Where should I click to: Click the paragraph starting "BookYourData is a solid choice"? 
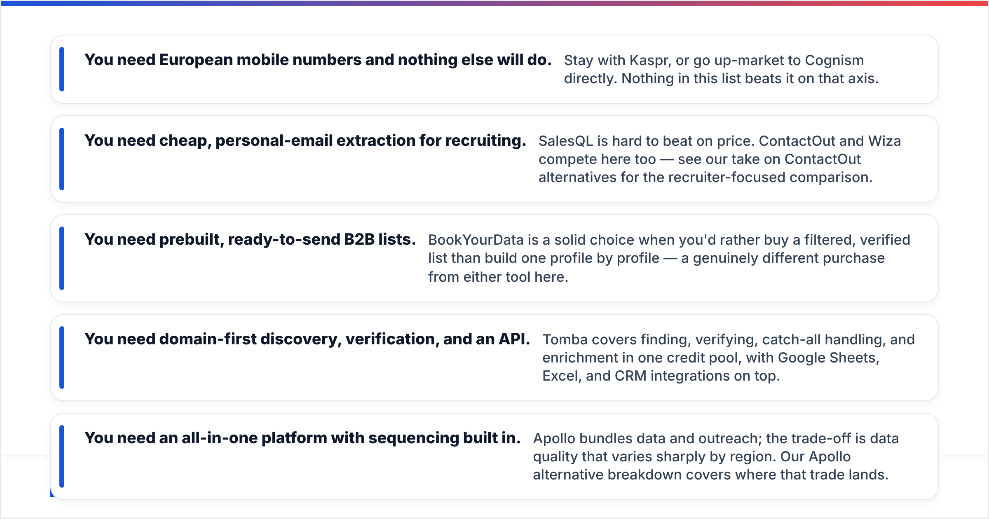click(x=669, y=258)
